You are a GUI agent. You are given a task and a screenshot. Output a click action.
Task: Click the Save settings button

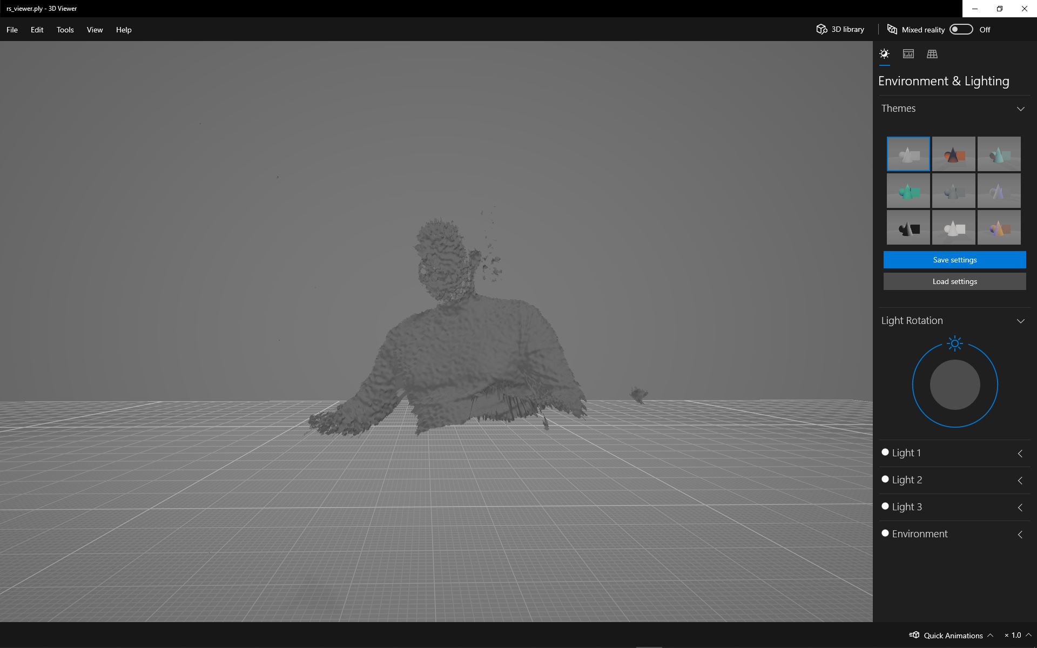point(954,260)
